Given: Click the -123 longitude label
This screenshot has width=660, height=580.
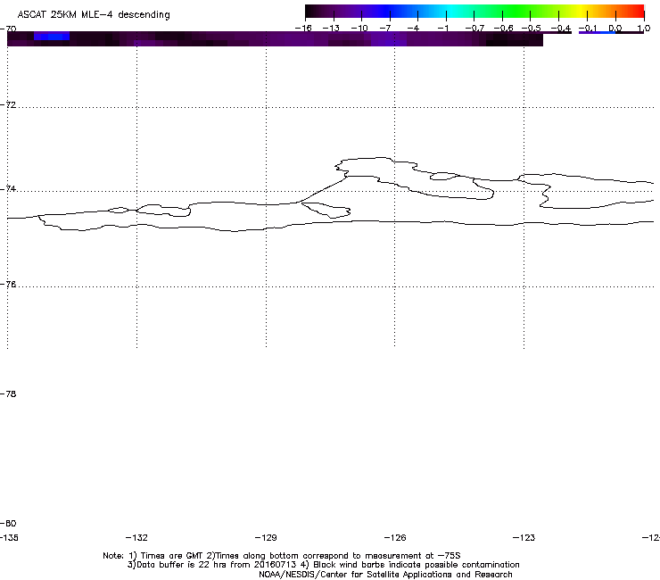Looking at the screenshot, I should pyautogui.click(x=524, y=537).
